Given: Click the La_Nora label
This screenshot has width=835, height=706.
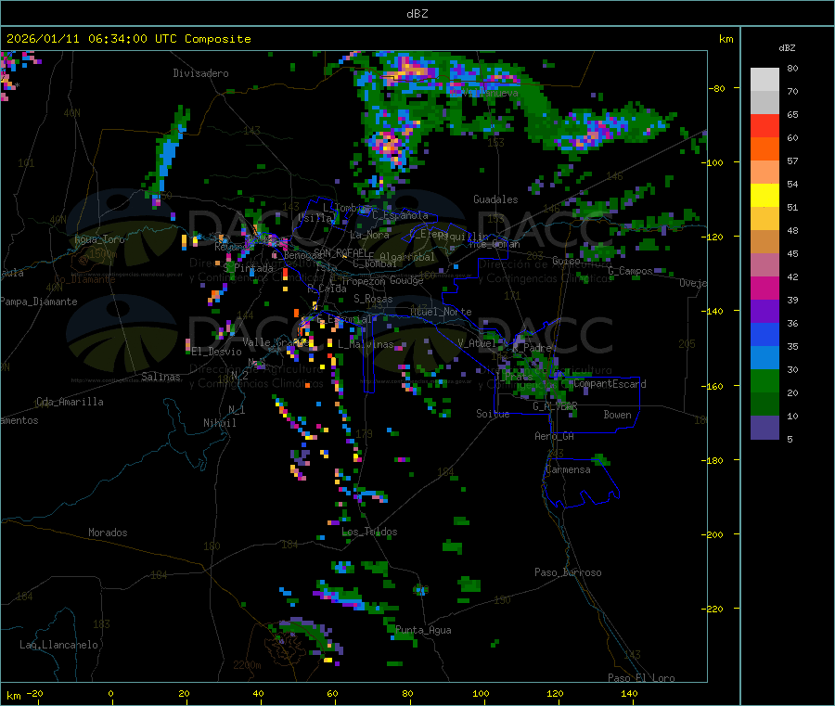Looking at the screenshot, I should pyautogui.click(x=369, y=235).
